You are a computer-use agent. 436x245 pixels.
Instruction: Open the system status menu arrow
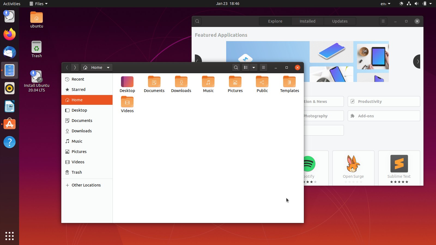tap(431, 4)
